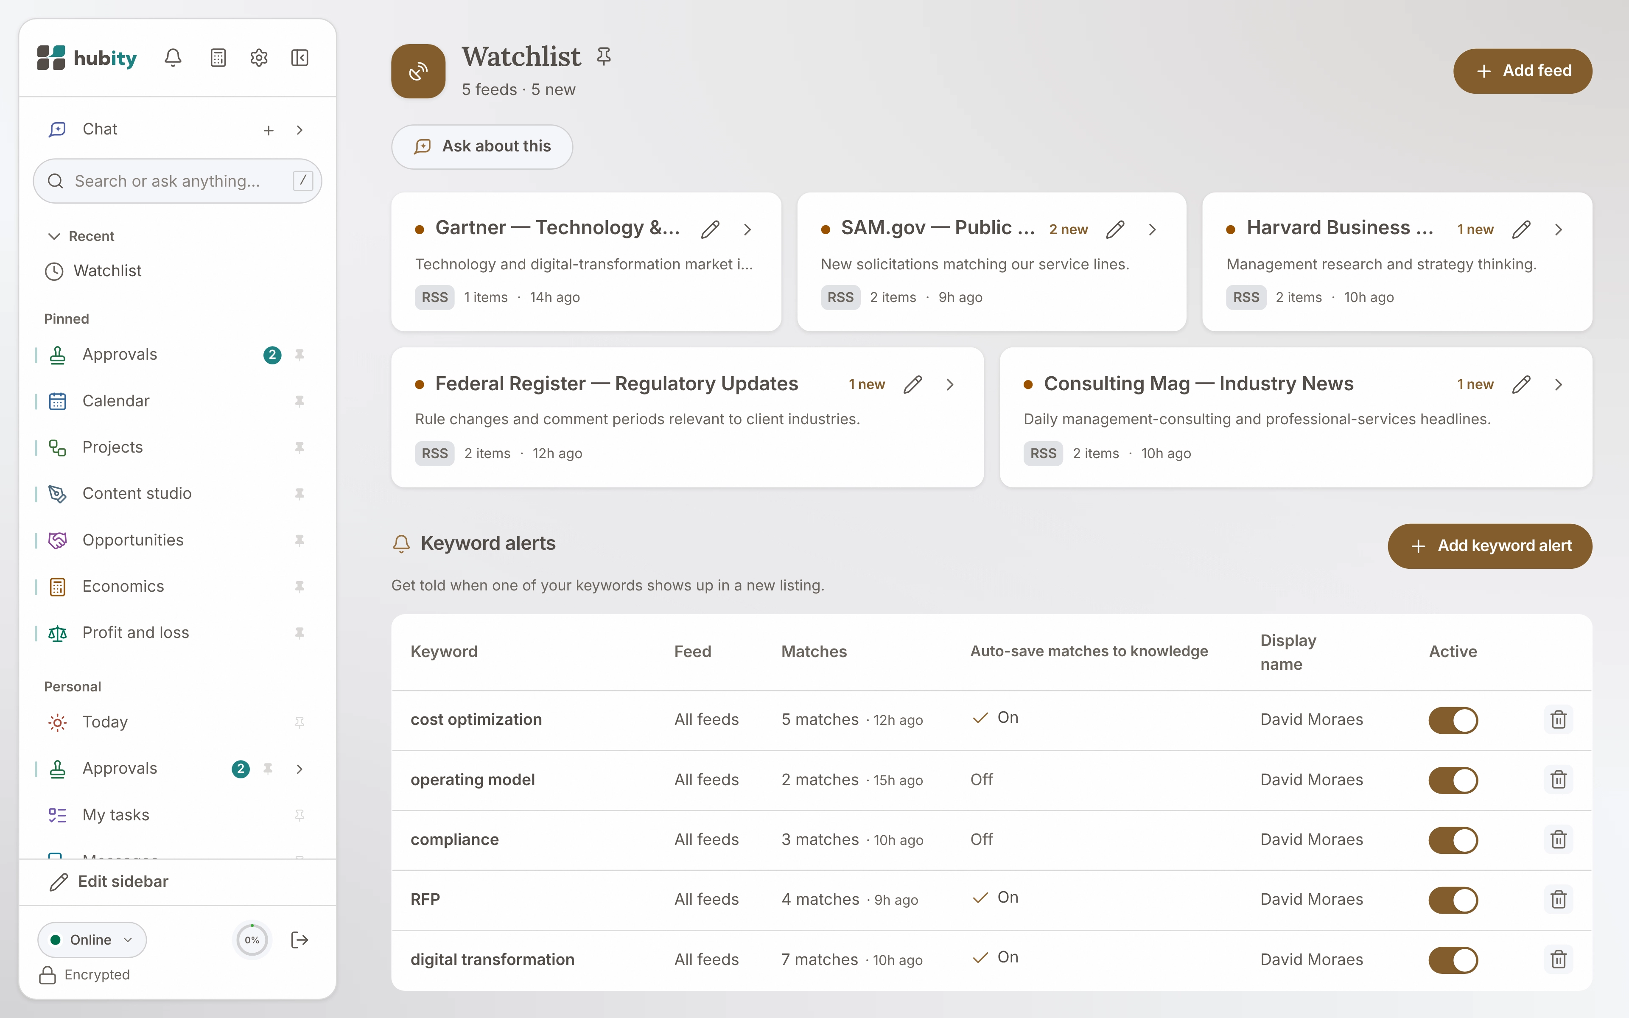Click the Ask about this button
The image size is (1629, 1018).
click(482, 147)
